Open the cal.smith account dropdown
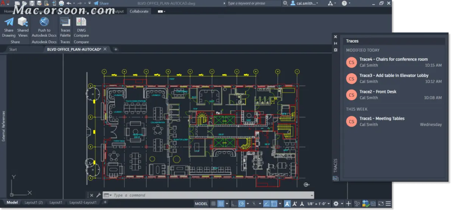Viewport: 451px width, 210px height. [305, 3]
